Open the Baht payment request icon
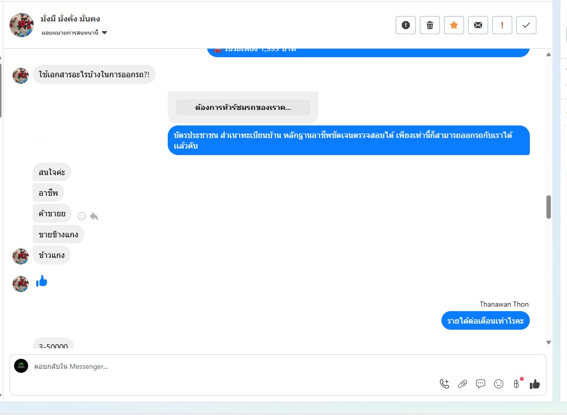 click(x=517, y=383)
